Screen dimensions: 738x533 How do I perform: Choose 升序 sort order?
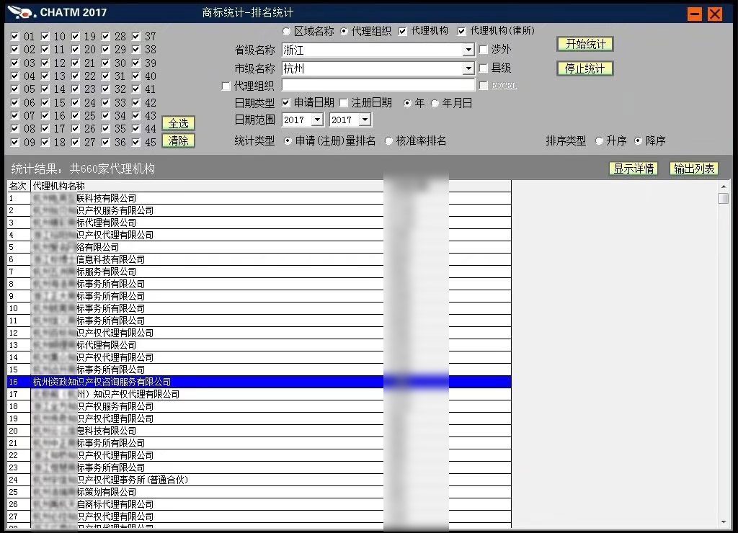pos(599,141)
